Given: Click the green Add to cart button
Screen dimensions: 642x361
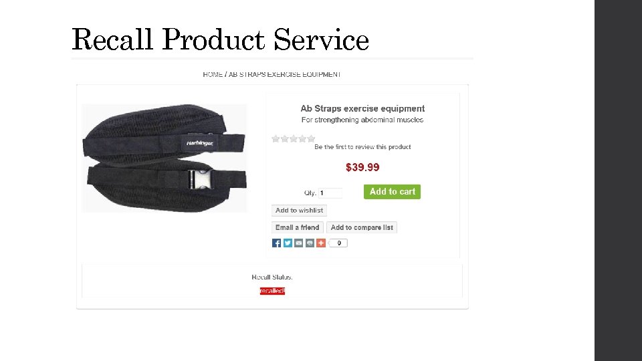Looking at the screenshot, I should (x=393, y=192).
